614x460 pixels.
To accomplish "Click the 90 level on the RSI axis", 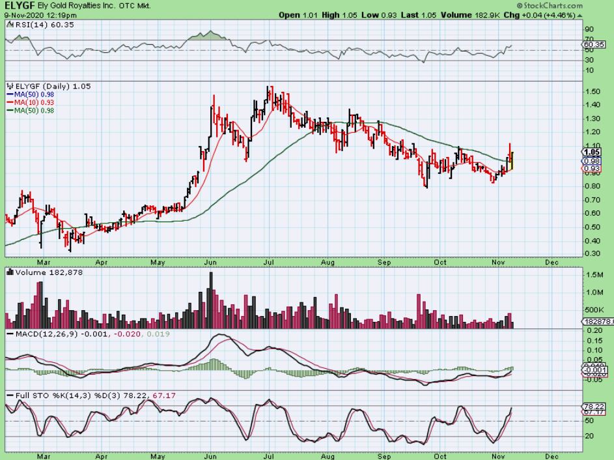I will tap(589, 29).
